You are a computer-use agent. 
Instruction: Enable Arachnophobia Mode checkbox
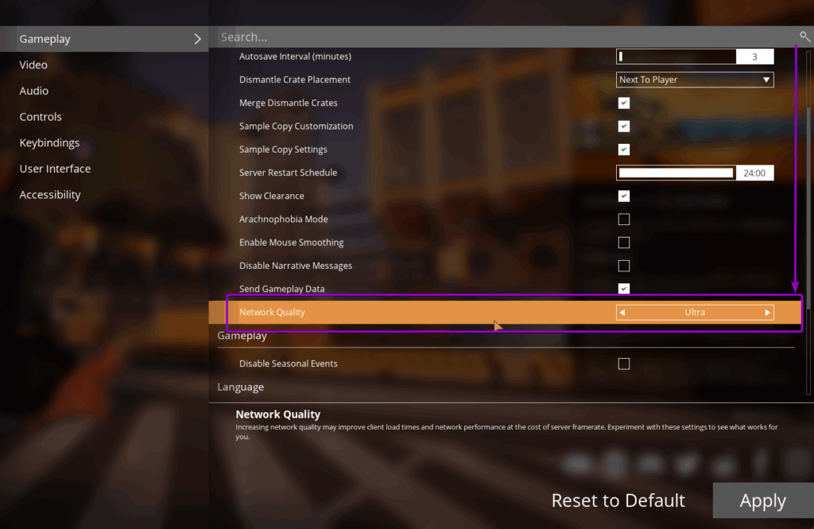click(x=624, y=220)
